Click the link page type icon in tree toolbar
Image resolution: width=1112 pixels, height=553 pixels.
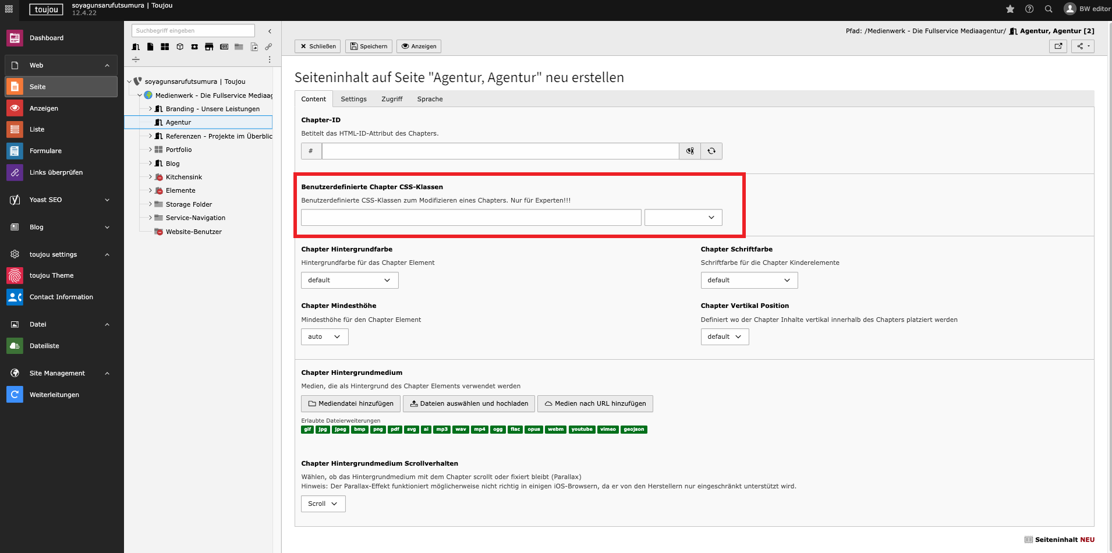[x=268, y=47]
